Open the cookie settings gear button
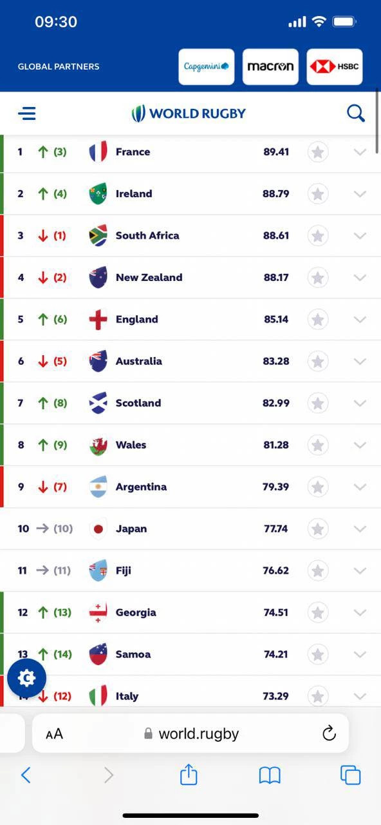381x825 pixels. 27,678
